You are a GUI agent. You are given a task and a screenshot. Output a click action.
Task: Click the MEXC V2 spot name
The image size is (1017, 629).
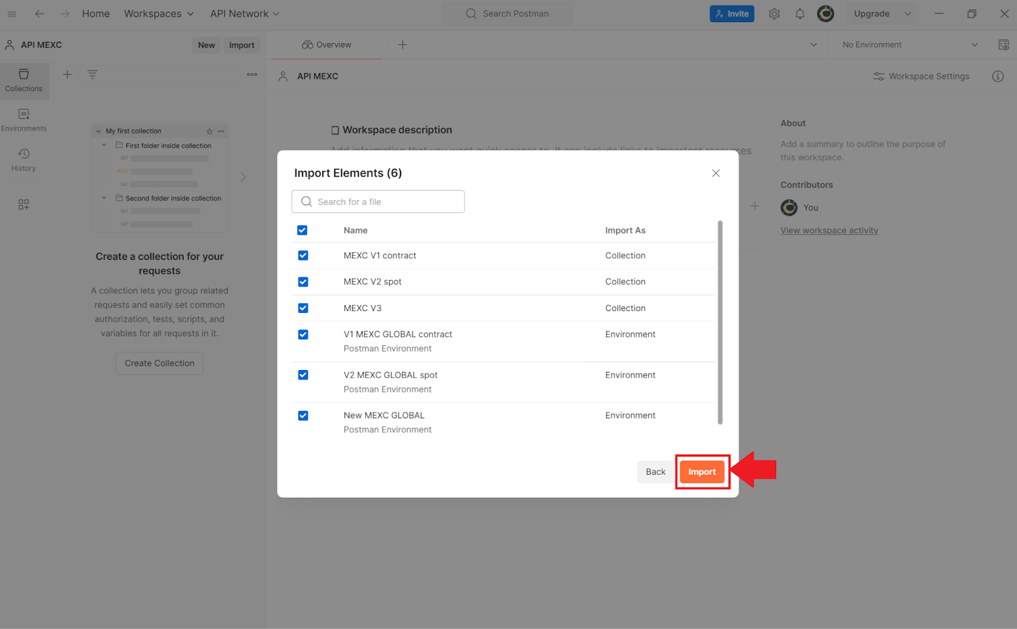tap(372, 282)
